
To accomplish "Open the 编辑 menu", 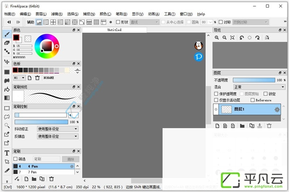I will coord(25,14).
